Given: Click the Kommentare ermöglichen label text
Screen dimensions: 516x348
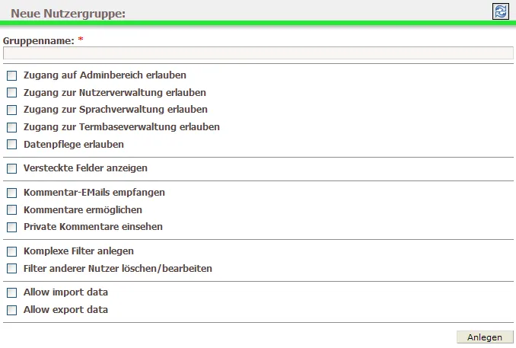Looking at the screenshot, I should tap(83, 209).
